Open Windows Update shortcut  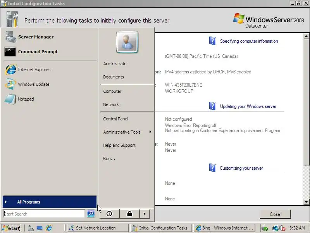(50, 84)
